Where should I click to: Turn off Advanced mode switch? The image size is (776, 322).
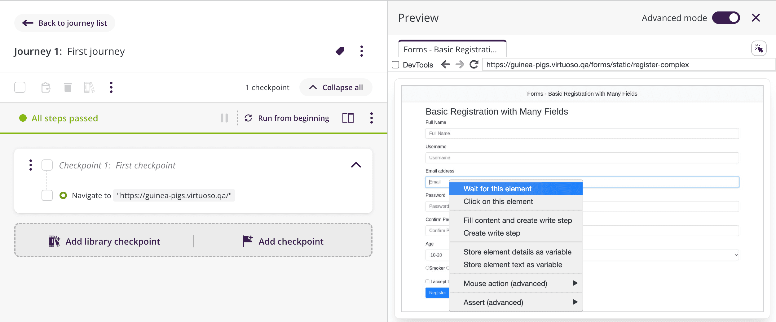[726, 18]
